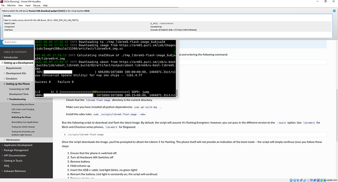The width and height of the screenshot is (338, 182).
Task: Click the optical drive status icon
Action: click(x=295, y=180)
